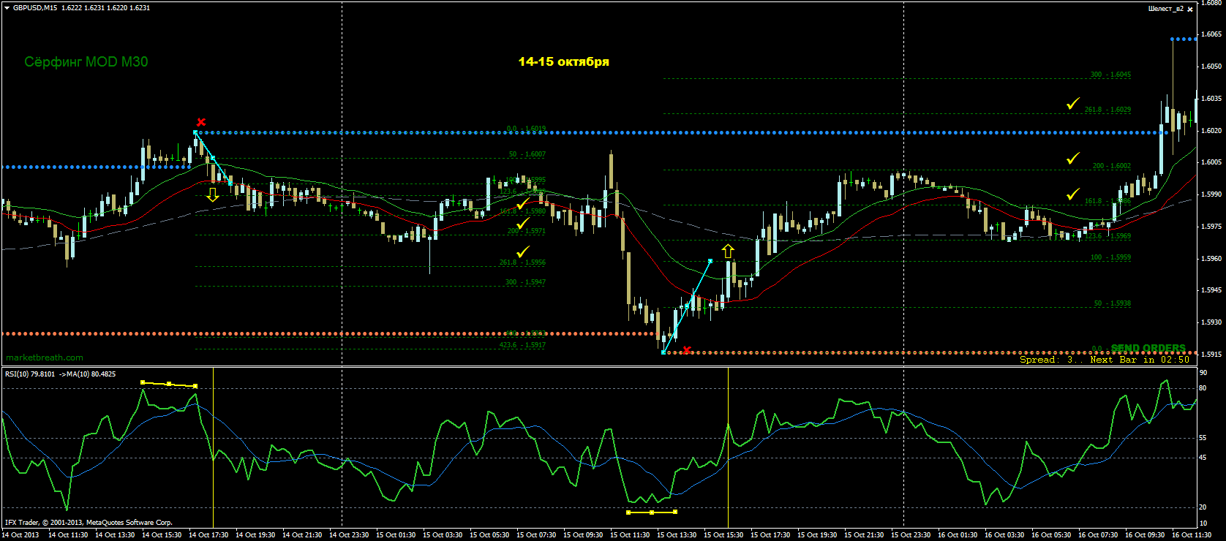This screenshot has width=1226, height=541.
Task: Select the yellow down arrow sell signal
Action: click(x=213, y=194)
